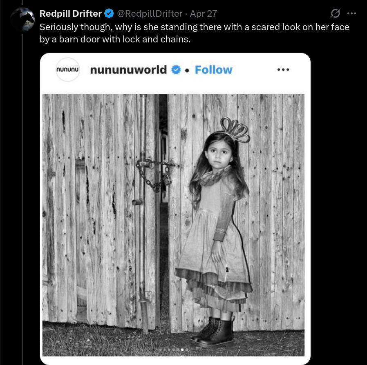The height and width of the screenshot is (365, 367).
Task: Open the @RedpillDrifter handle link
Action: click(150, 13)
